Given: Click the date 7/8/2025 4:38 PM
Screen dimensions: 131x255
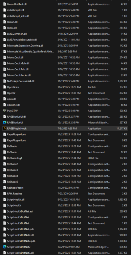Looking at the screenshot, I should [x=67, y=129].
